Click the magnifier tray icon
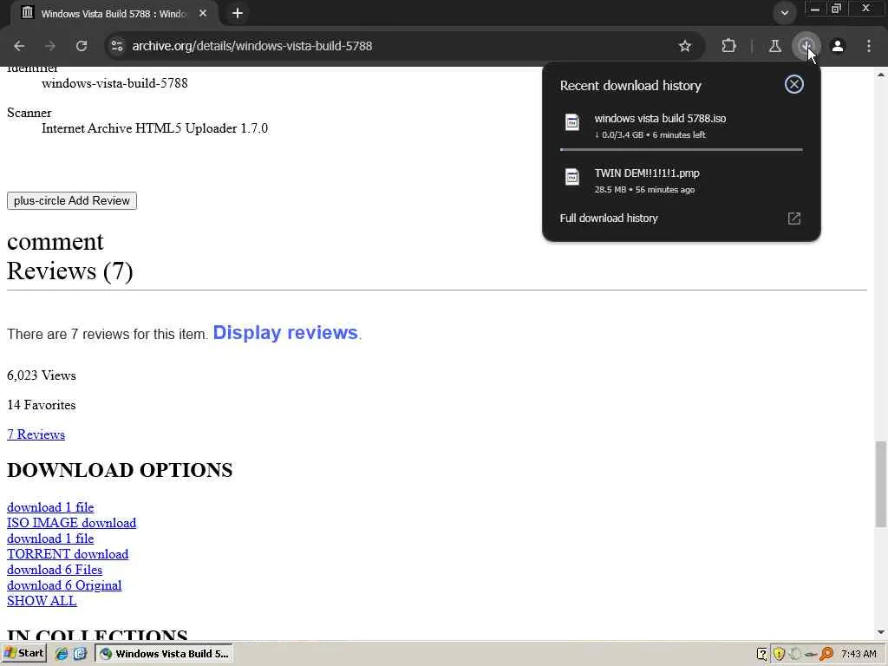 tap(826, 654)
